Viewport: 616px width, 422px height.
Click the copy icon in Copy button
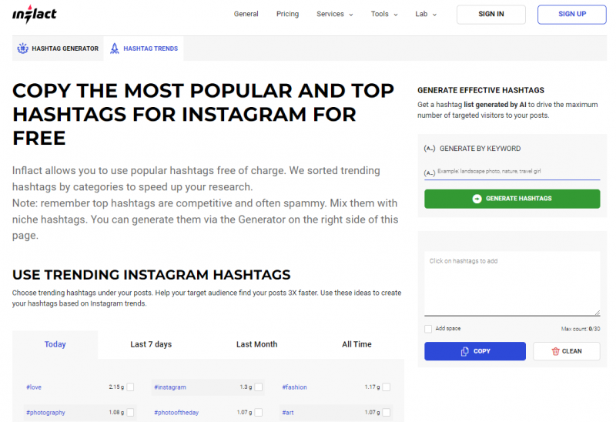(465, 351)
